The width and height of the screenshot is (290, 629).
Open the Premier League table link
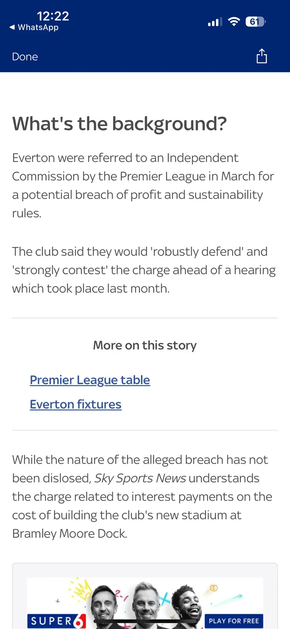[90, 380]
